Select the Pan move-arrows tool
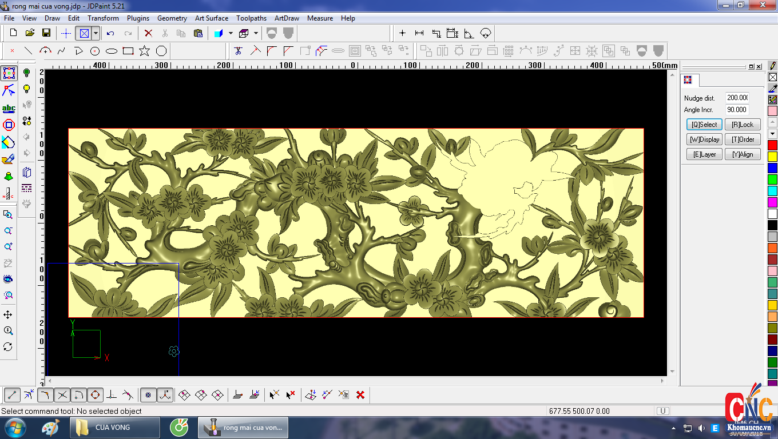The image size is (778, 439). pos(8,315)
